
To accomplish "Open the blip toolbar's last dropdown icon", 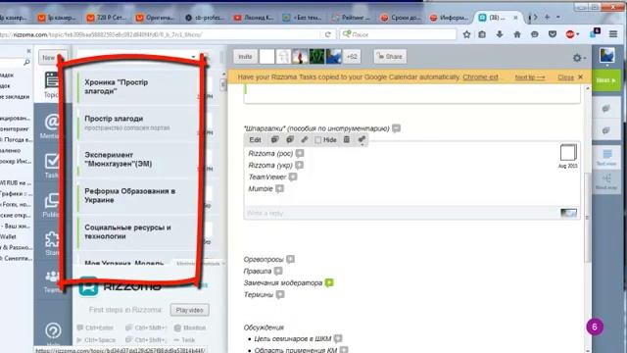I will [362, 139].
